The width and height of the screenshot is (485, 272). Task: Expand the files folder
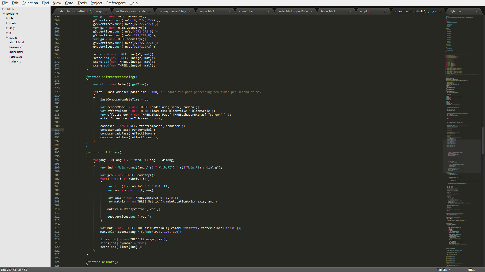[x=7, y=18]
